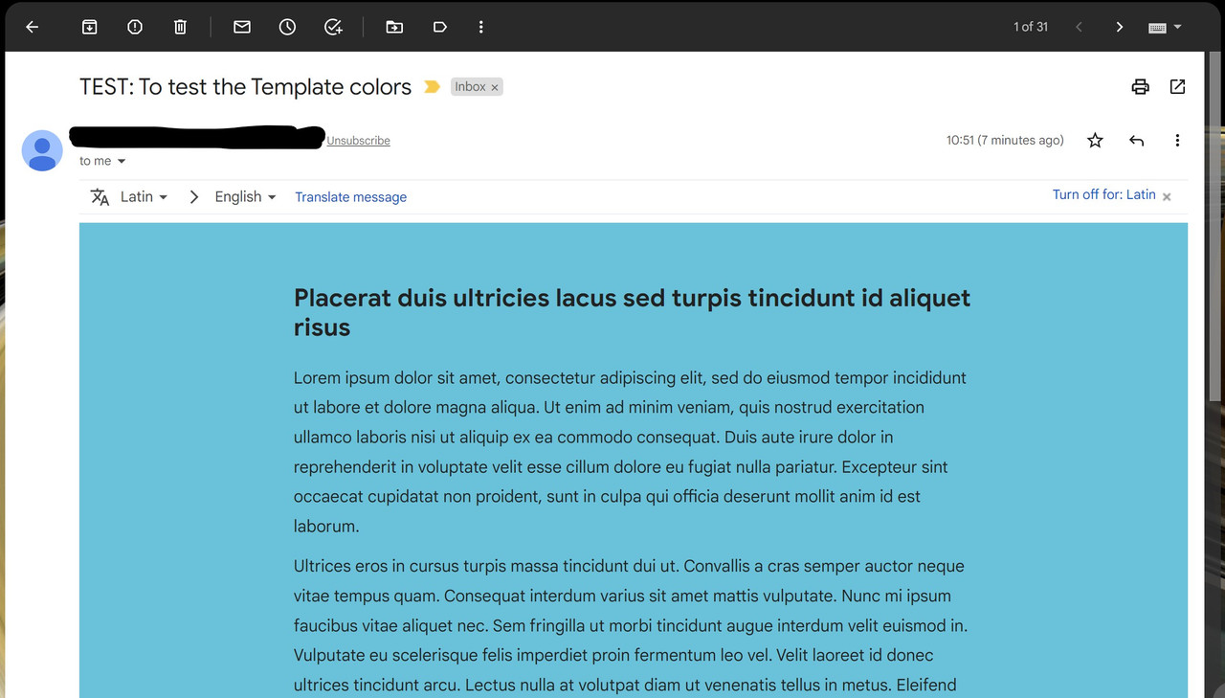Unsubscribe from this sender
Image resolution: width=1225 pixels, height=698 pixels.
358,140
